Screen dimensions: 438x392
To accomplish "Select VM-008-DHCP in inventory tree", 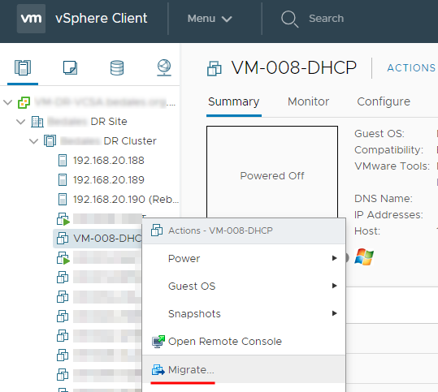I will point(98,239).
